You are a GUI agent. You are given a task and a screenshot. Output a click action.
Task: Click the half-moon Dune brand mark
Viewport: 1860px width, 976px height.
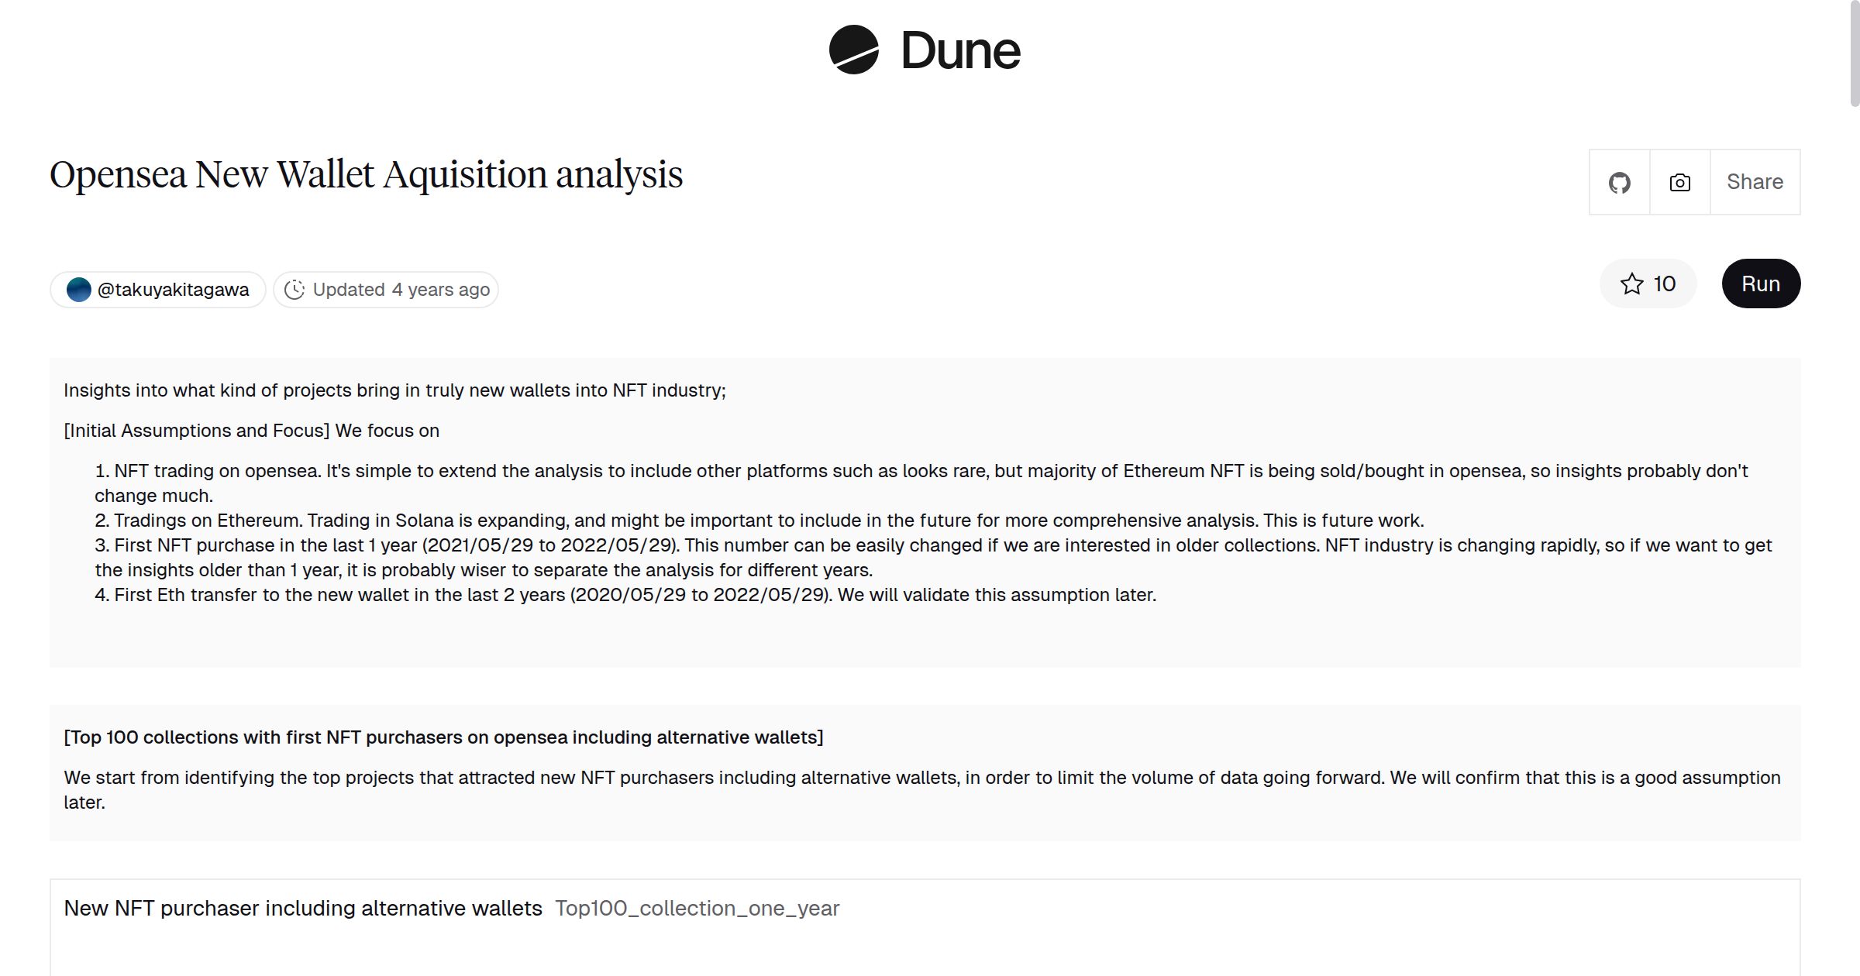(x=852, y=50)
